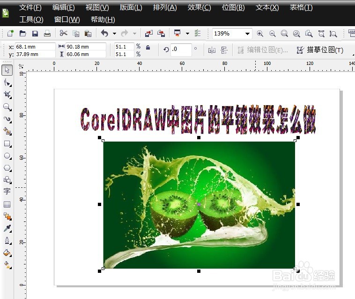Screen dimensions: 355x299
Task: Click the Open file folder icon
Action: (x=22, y=34)
